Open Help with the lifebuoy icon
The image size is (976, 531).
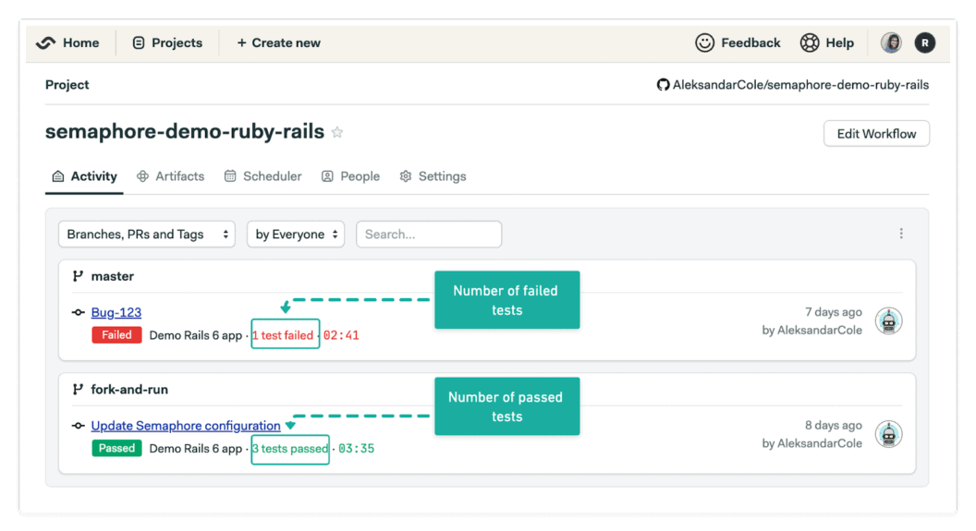826,42
